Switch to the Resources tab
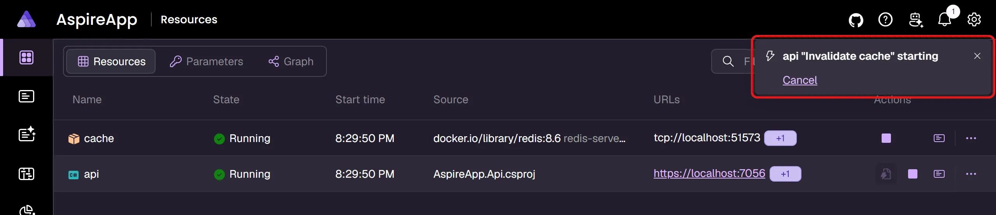Screen dimensions: 996x215 [111, 61]
